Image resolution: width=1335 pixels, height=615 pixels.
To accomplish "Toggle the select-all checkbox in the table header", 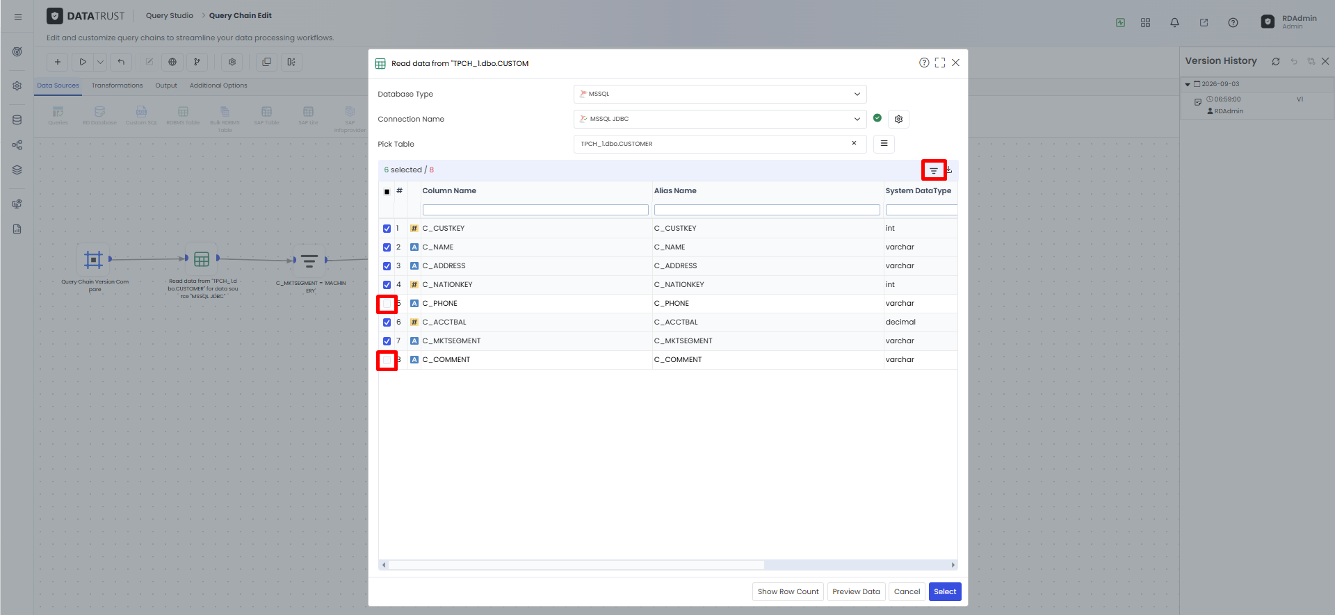I will click(387, 191).
